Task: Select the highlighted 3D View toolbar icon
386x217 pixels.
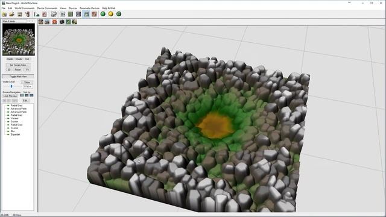Action: [86, 14]
